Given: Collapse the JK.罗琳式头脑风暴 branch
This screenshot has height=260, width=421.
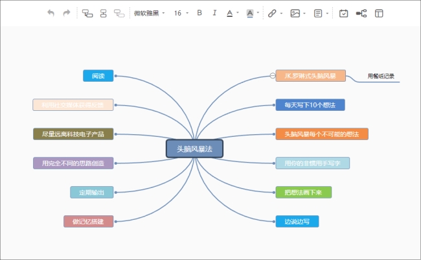Looking at the screenshot, I should coord(272,76).
